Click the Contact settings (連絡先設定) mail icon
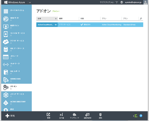 point(87,115)
